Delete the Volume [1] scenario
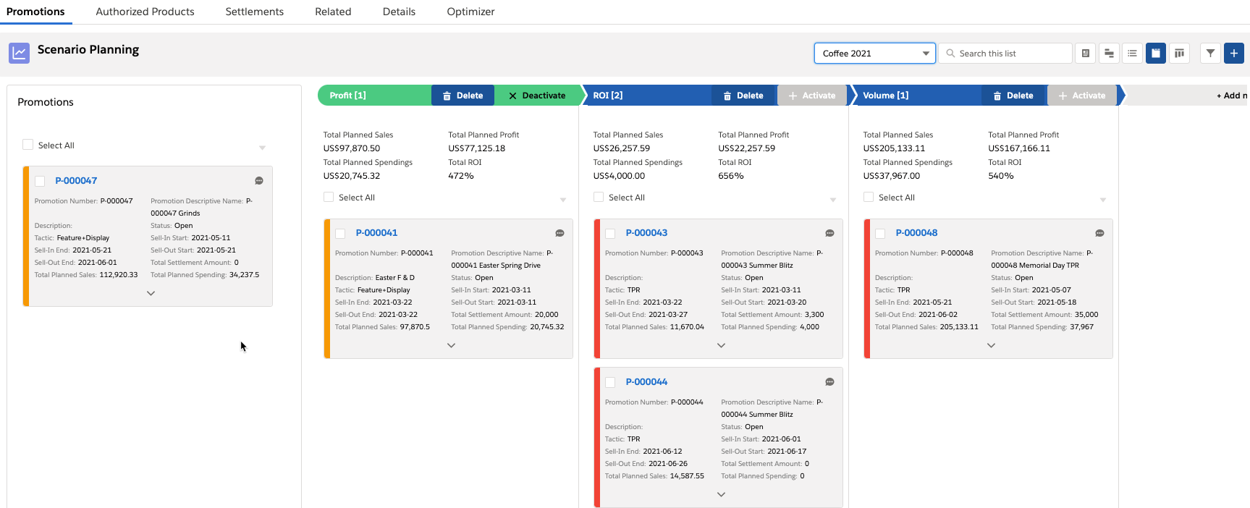 click(x=1013, y=96)
